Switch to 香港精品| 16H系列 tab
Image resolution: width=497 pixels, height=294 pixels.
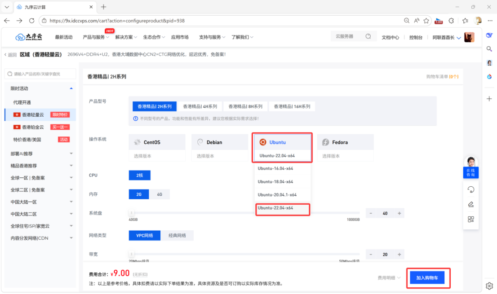(292, 107)
